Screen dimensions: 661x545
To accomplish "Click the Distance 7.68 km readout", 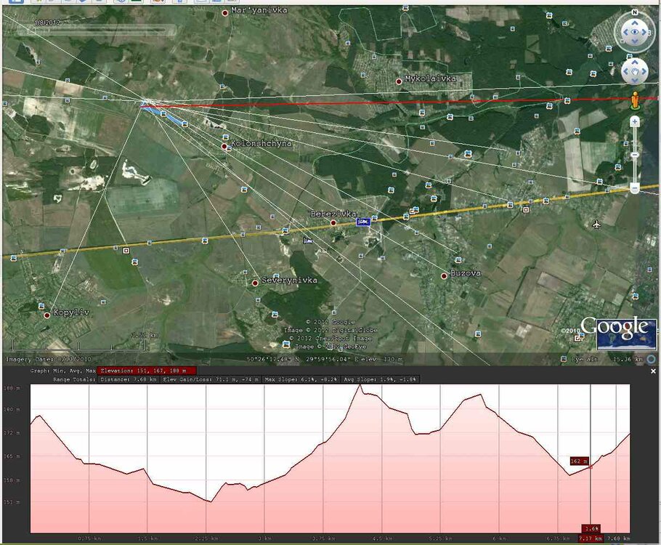I will [128, 379].
